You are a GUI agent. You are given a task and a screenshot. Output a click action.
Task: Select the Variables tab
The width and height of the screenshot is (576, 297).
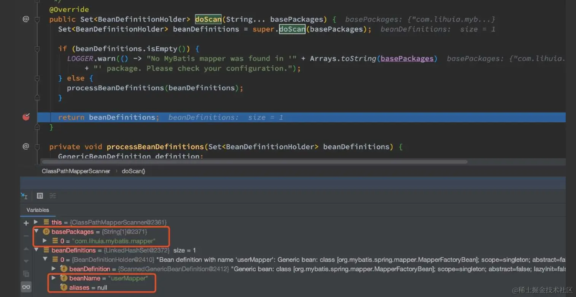click(38, 210)
